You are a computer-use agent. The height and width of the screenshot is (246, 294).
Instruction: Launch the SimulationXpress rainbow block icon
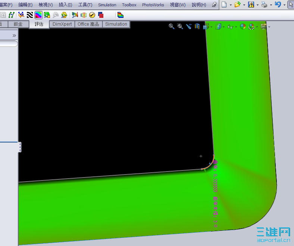pos(121,15)
